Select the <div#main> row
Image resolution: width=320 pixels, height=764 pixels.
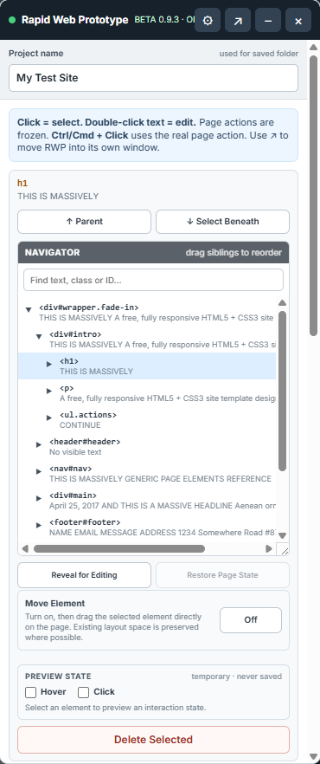(147, 500)
